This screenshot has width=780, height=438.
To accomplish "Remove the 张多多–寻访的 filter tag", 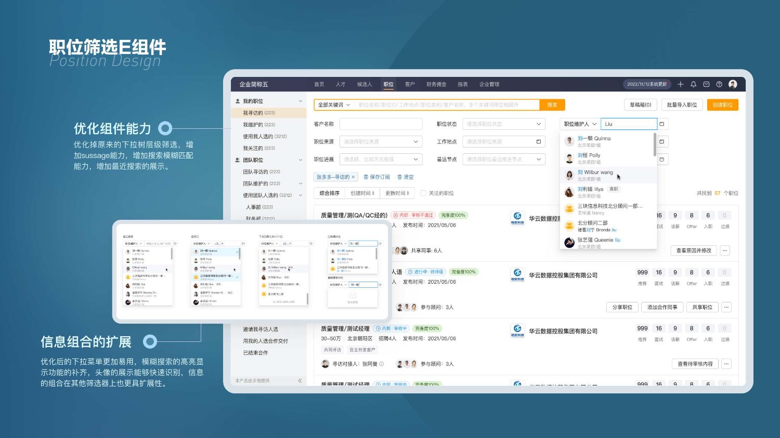I will [x=353, y=177].
